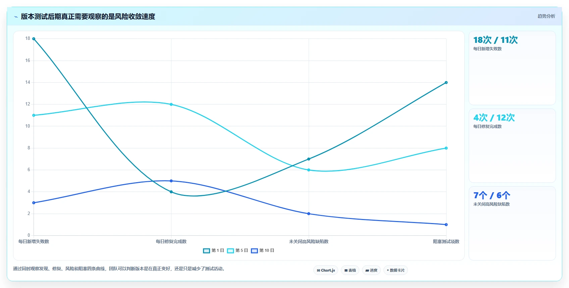Click the 进度 chip
569x288 pixels.
tap(371, 270)
